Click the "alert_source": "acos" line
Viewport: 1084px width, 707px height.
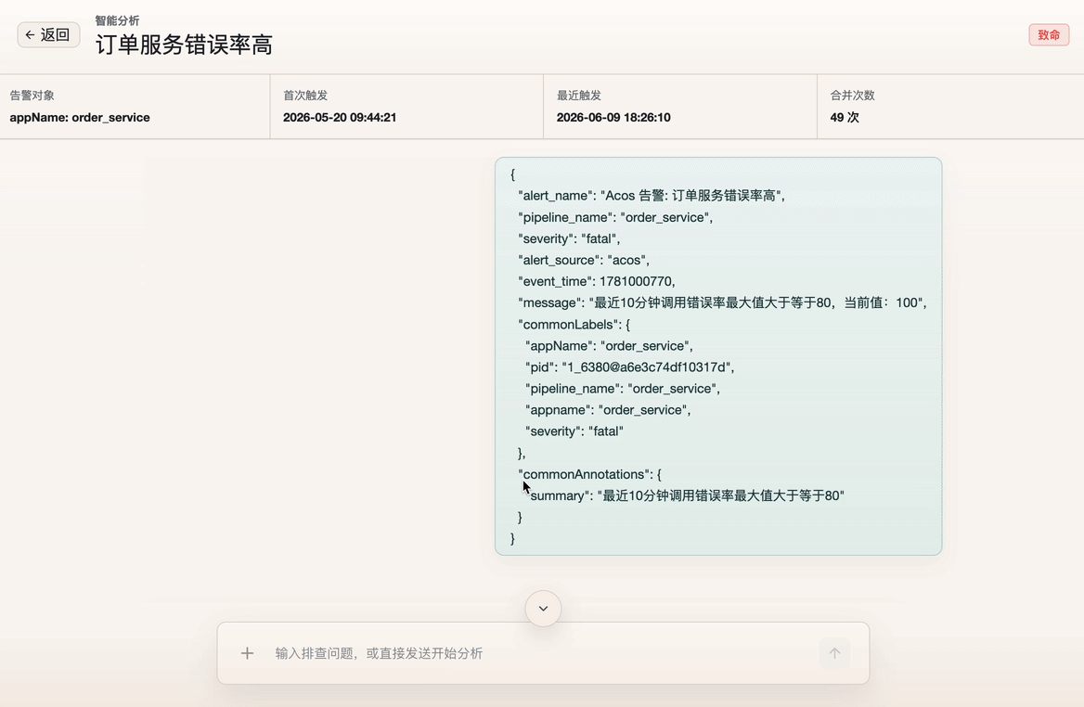(584, 260)
